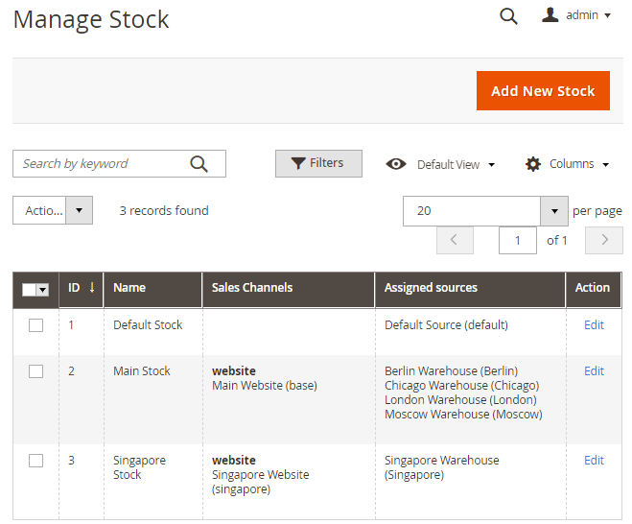Expand the per page count dropdown

(x=553, y=210)
